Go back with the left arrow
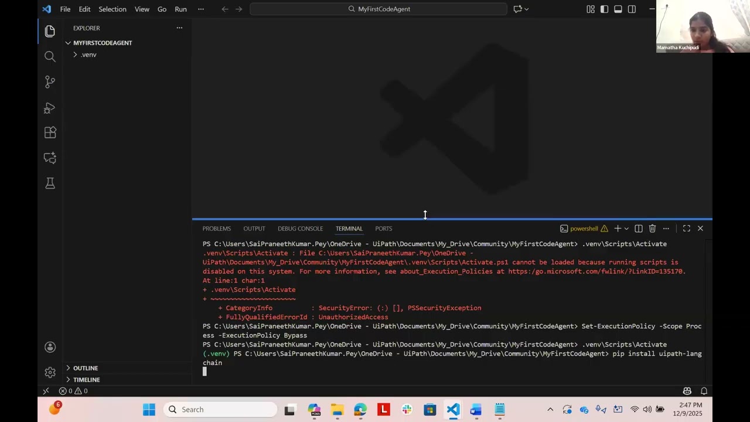 point(224,9)
